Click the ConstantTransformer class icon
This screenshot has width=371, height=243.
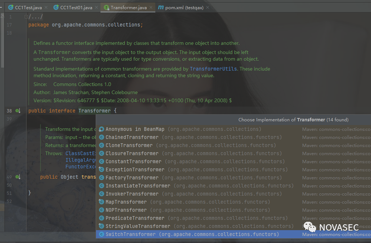(x=101, y=162)
